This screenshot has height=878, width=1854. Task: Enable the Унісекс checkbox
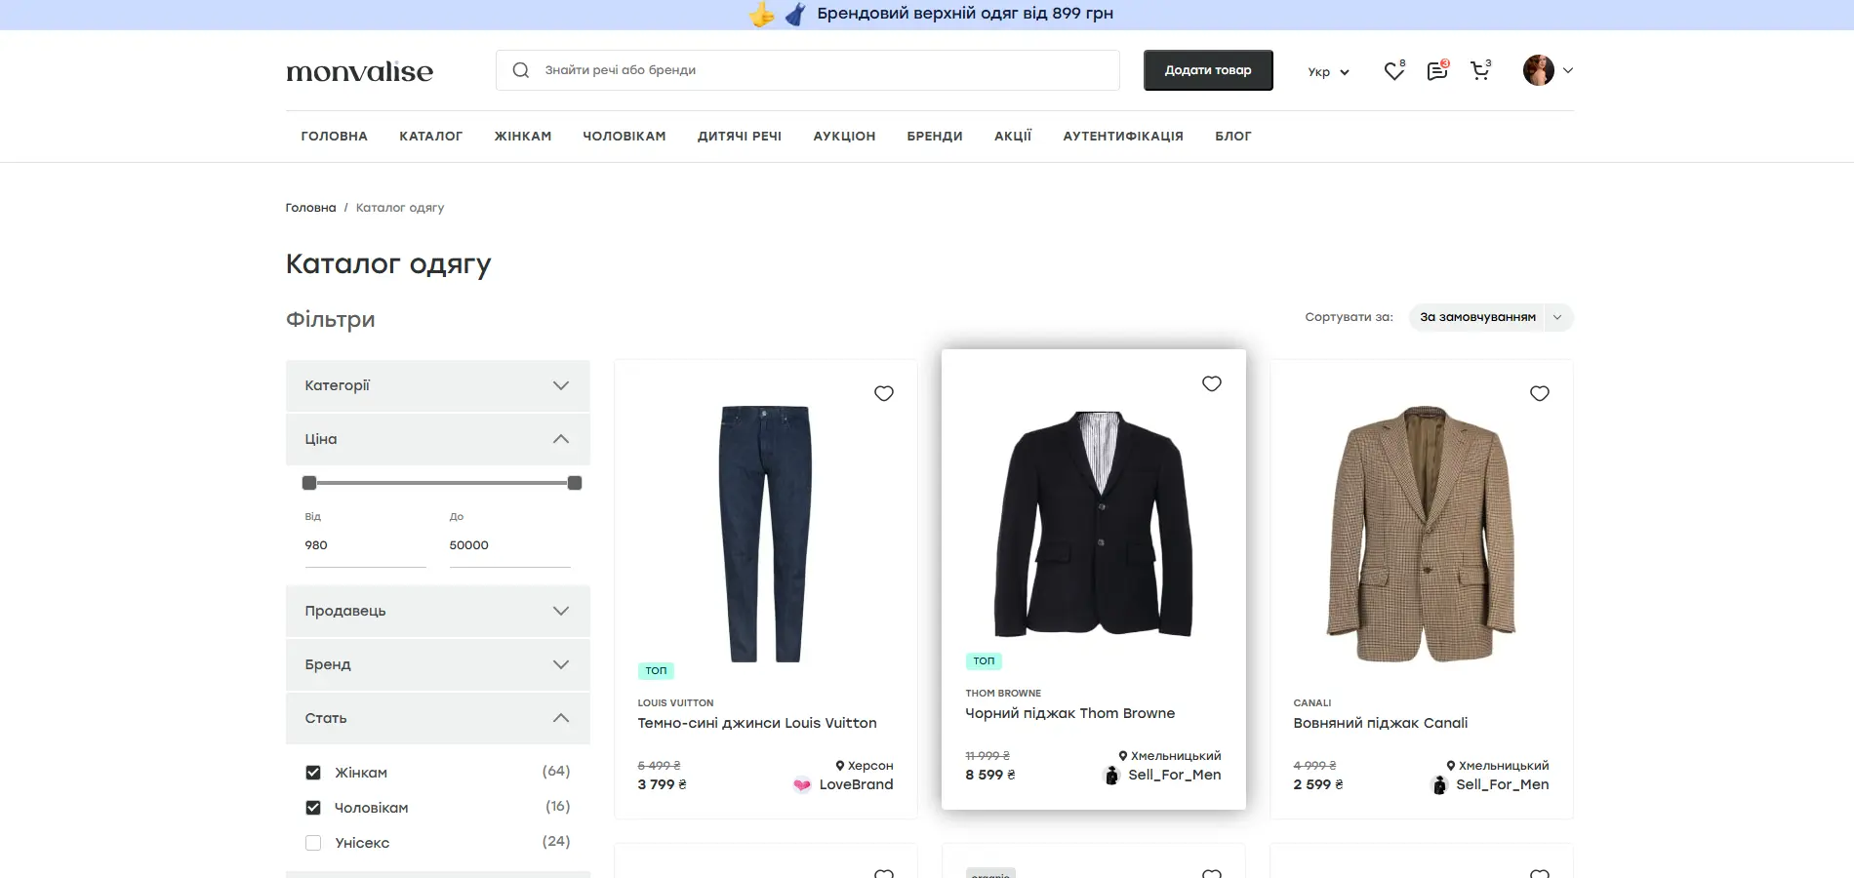tap(313, 843)
